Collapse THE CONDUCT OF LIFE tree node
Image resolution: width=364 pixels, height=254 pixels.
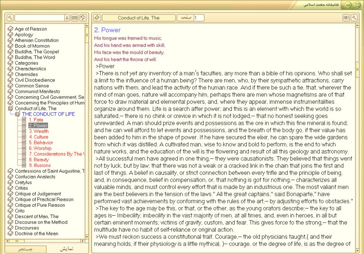click(18, 114)
